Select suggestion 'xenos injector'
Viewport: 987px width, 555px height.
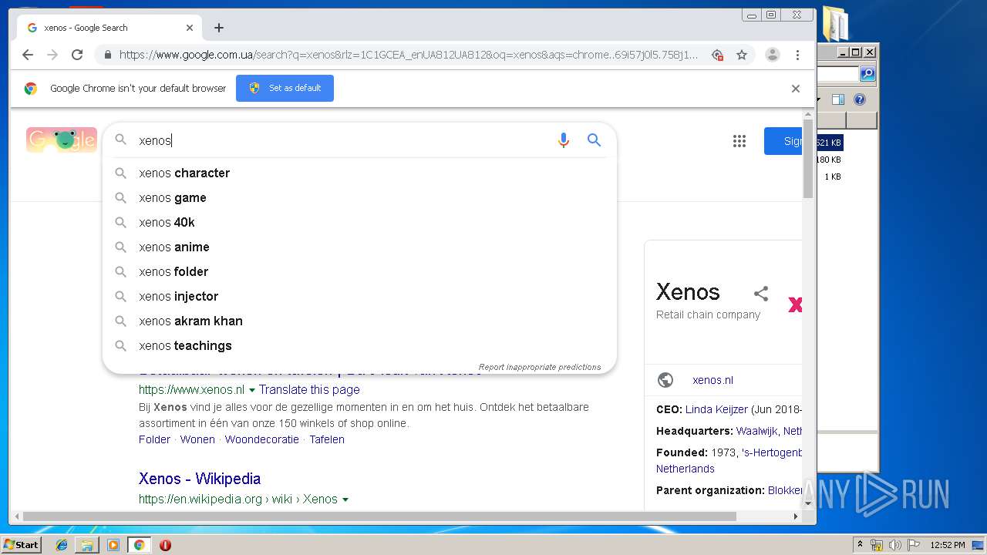click(x=359, y=296)
